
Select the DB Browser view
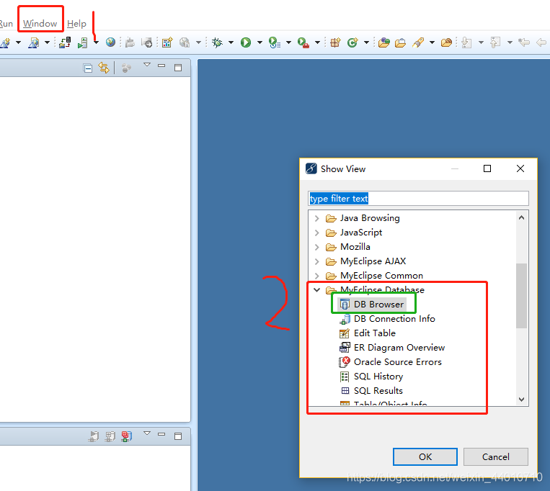pos(372,305)
